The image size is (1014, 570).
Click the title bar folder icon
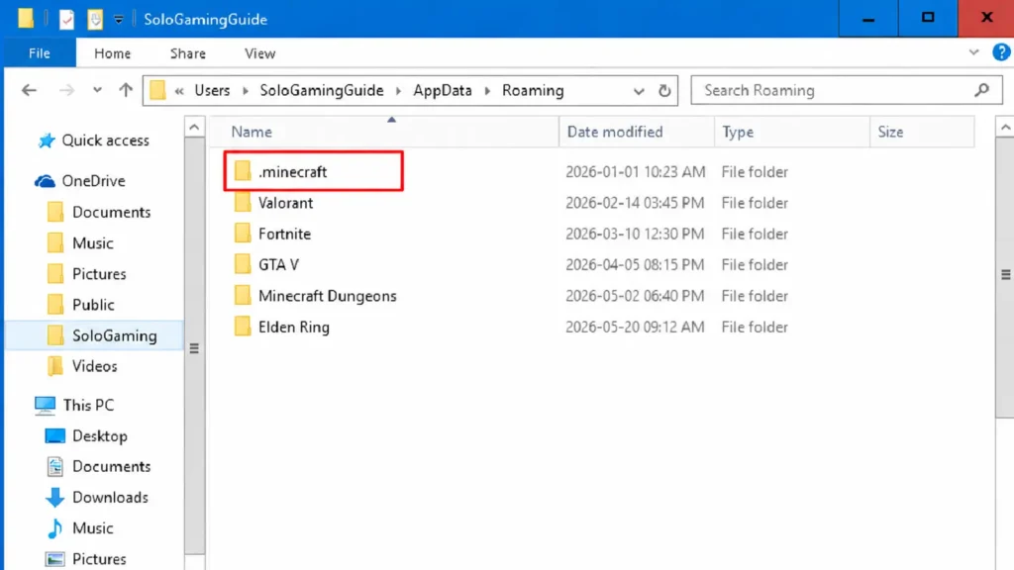tap(25, 19)
